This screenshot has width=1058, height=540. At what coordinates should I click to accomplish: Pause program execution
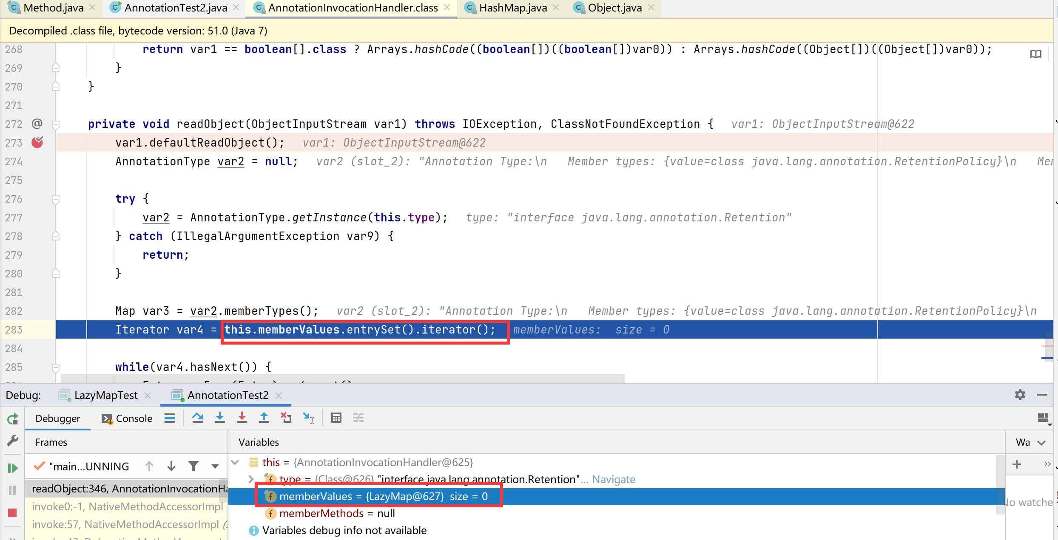click(13, 490)
